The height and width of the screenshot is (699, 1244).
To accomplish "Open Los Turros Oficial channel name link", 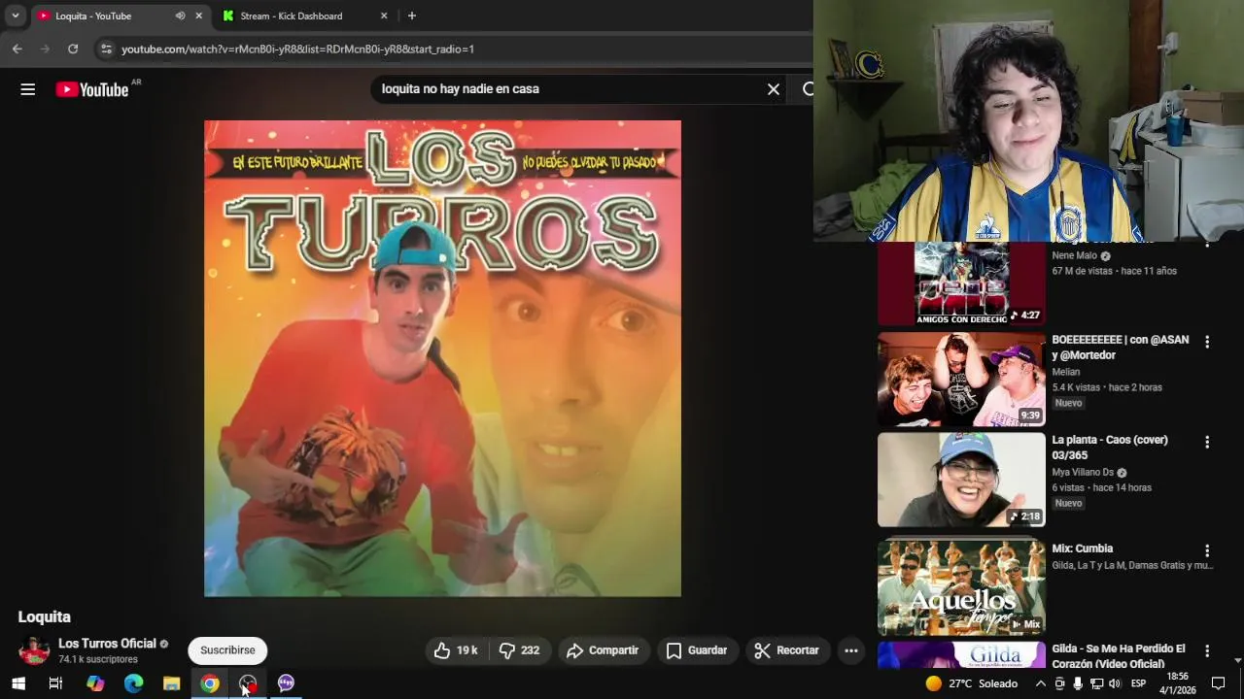I will [x=107, y=644].
